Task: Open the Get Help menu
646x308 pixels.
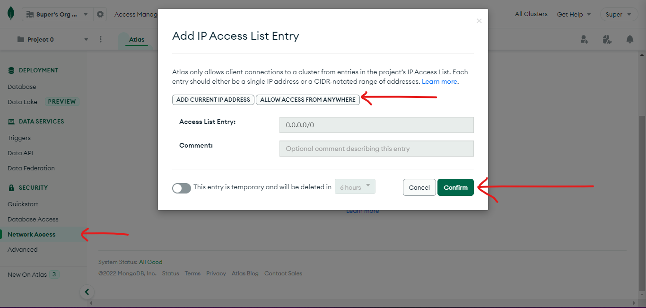Action: (574, 14)
